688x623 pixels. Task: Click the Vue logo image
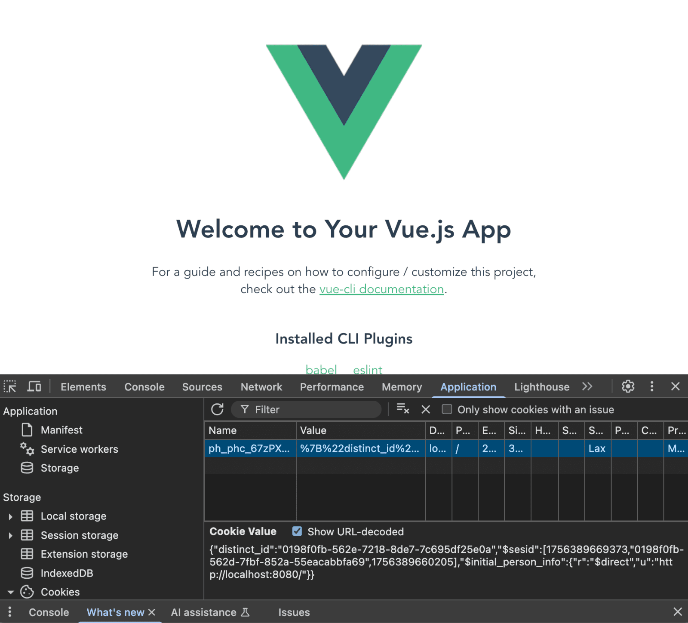click(x=344, y=112)
